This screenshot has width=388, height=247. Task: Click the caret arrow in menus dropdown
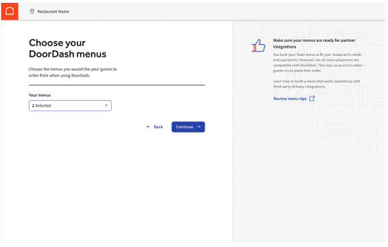pyautogui.click(x=106, y=105)
